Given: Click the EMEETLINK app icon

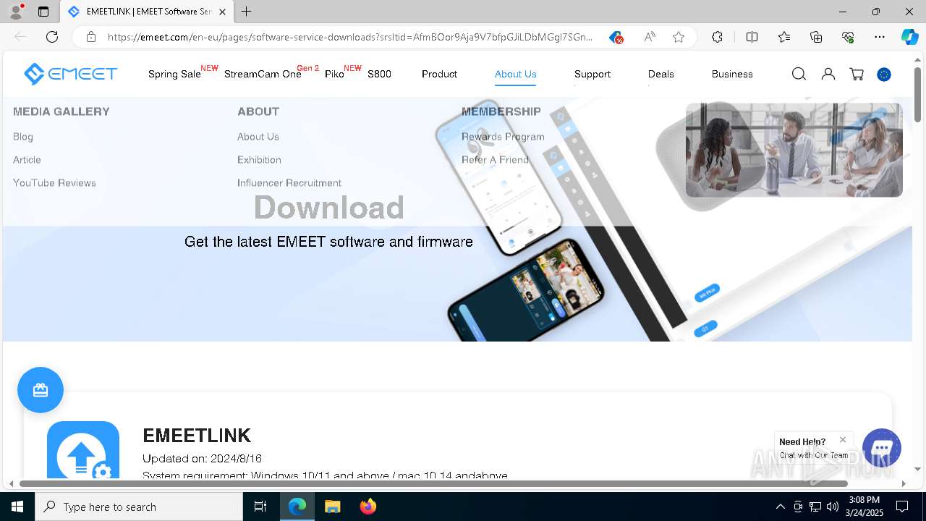Looking at the screenshot, I should [83, 450].
